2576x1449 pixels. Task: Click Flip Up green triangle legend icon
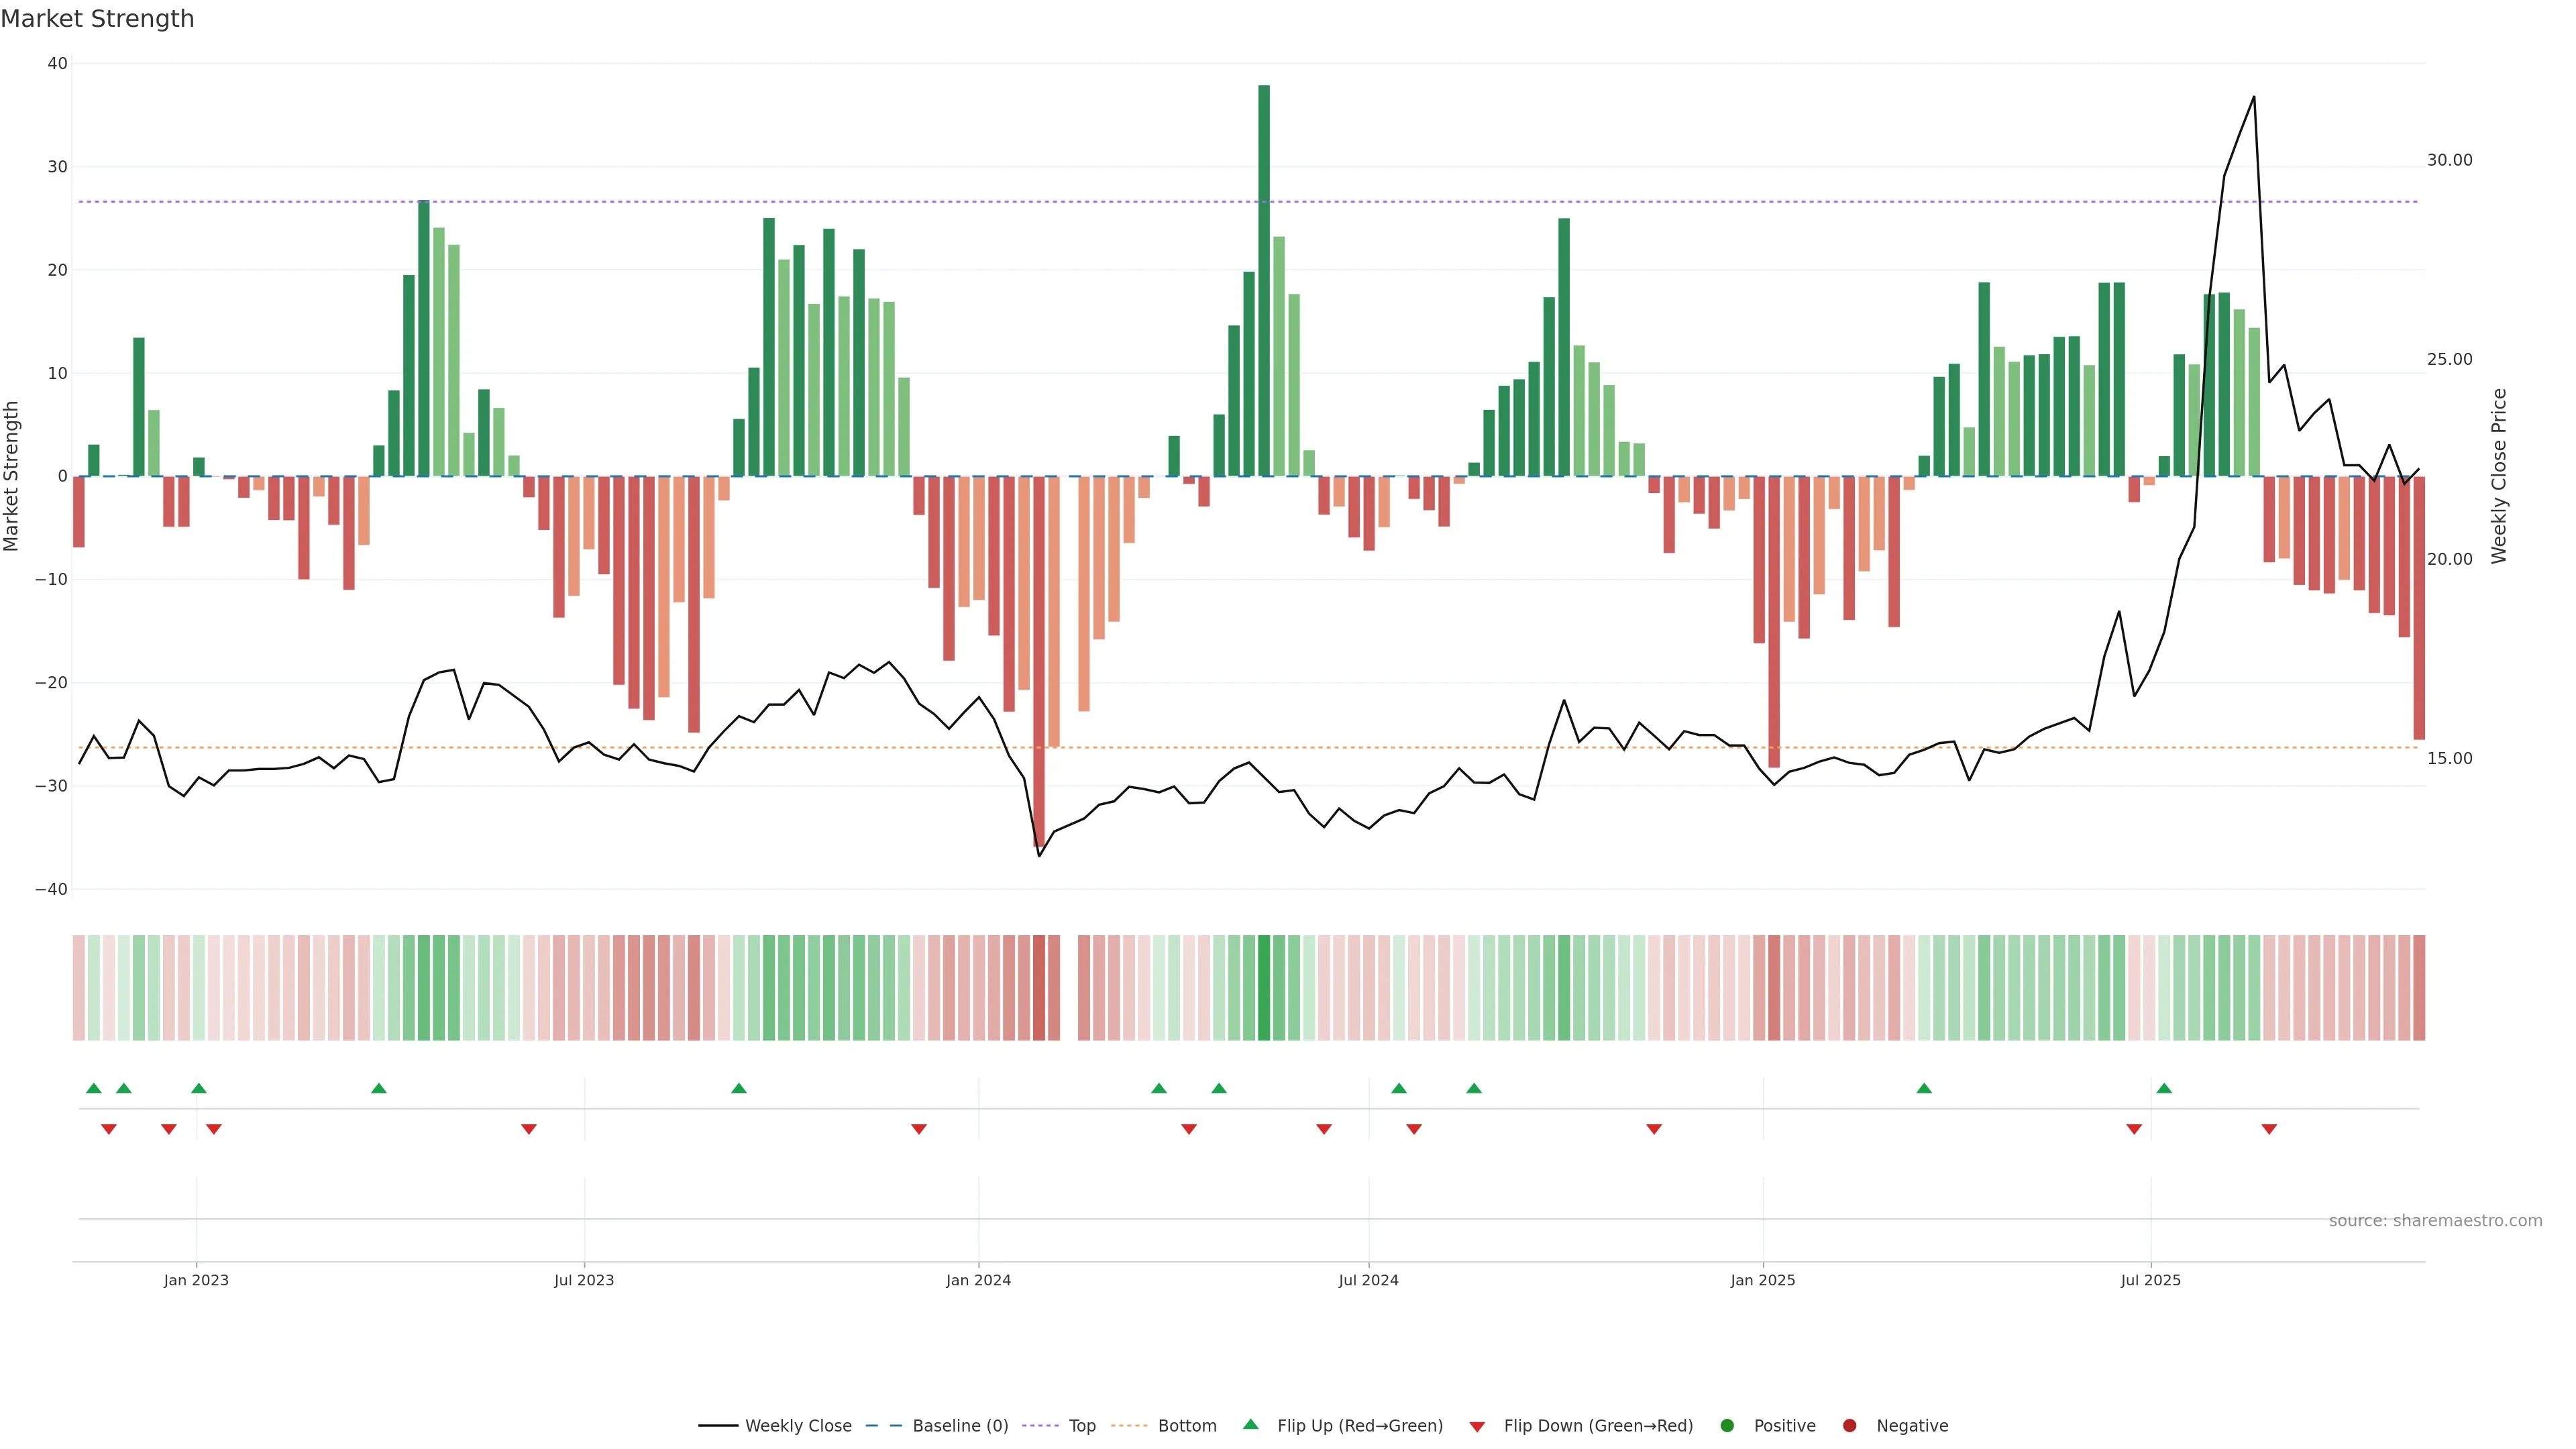pos(1250,1424)
